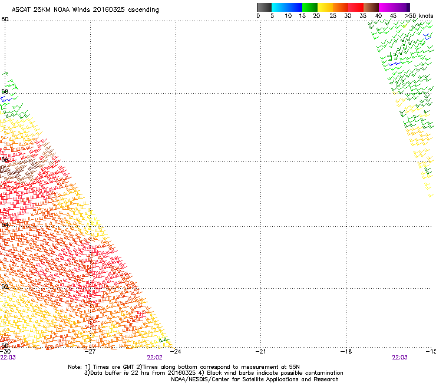
Task: Click the '22:03' time label under longitude -30
Action: tap(8, 358)
